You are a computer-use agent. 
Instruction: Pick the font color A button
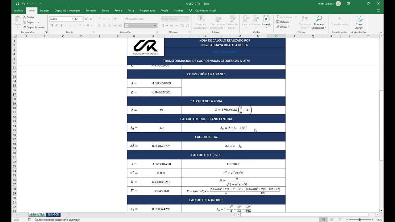[88, 26]
